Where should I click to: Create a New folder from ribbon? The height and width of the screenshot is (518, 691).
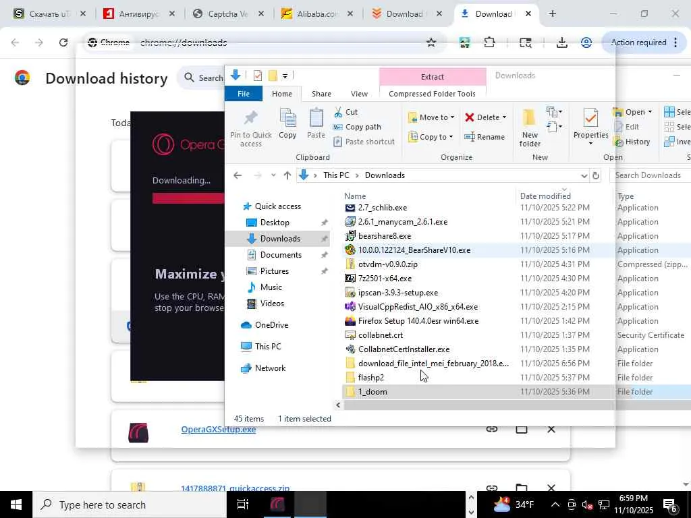click(x=530, y=127)
